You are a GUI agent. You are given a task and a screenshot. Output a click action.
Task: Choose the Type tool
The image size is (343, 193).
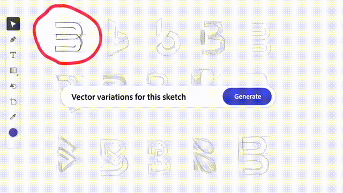(13, 55)
